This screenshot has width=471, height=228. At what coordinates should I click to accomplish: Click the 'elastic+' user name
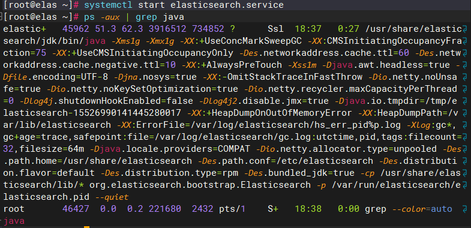click(x=25, y=29)
